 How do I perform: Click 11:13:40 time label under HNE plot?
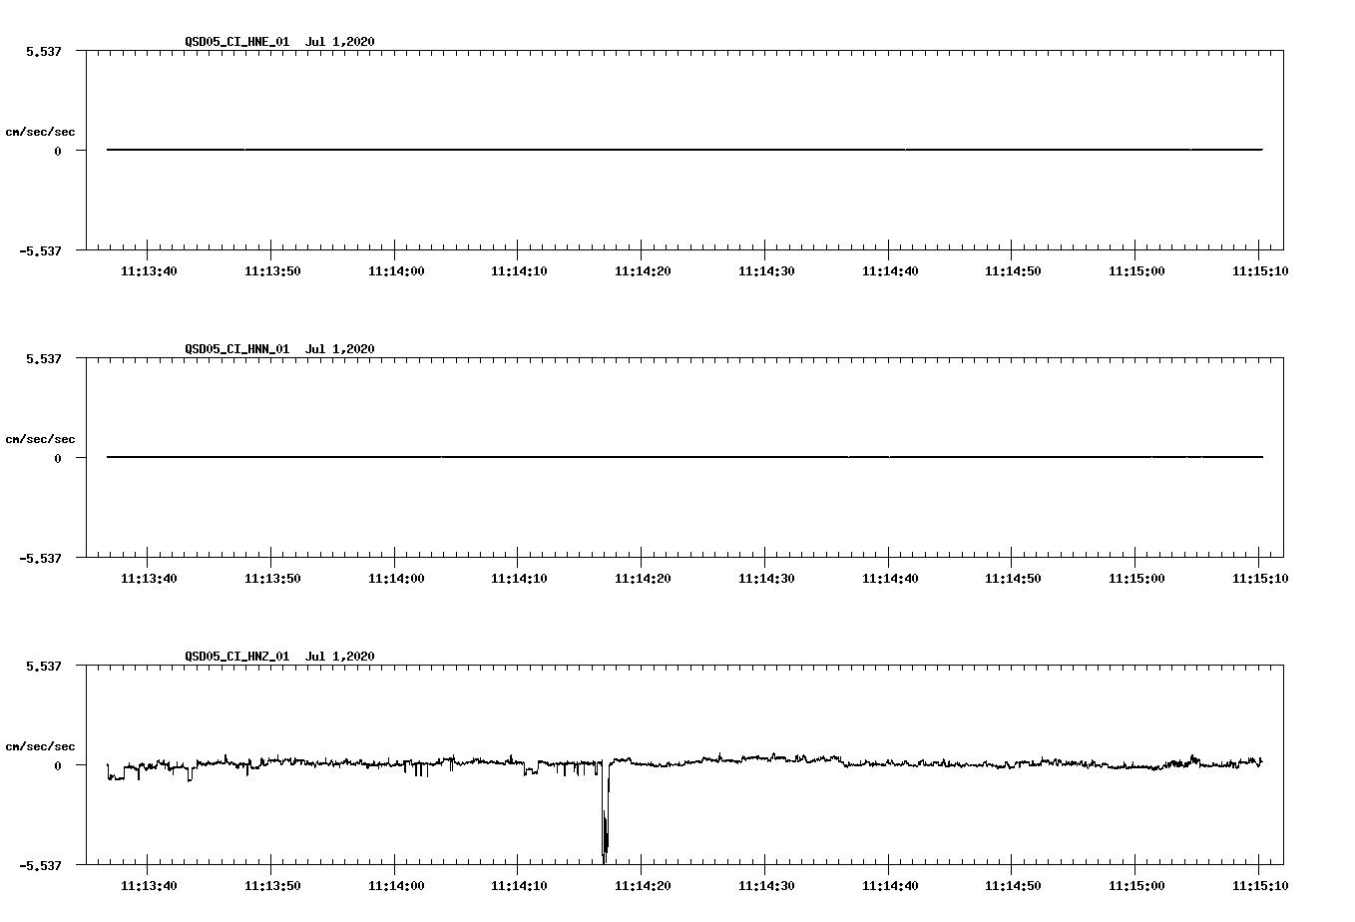pyautogui.click(x=149, y=271)
